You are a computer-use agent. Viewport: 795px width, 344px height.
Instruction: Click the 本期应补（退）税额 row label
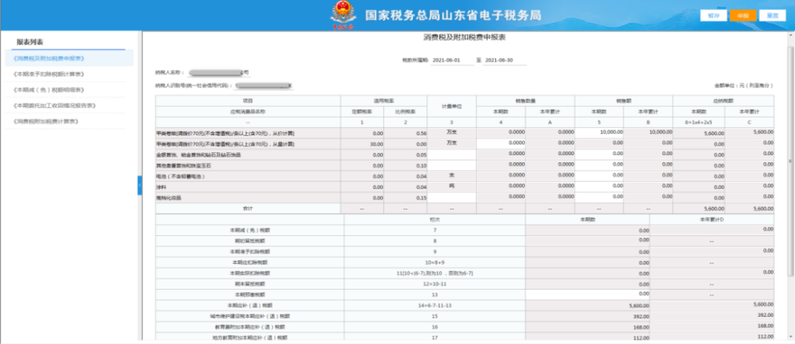point(249,305)
